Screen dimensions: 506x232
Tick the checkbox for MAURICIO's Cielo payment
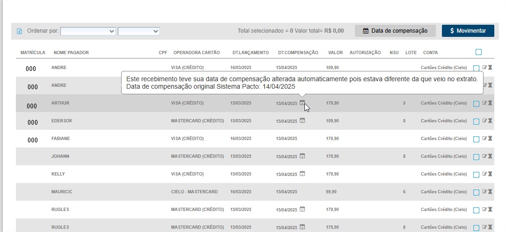pyautogui.click(x=476, y=192)
